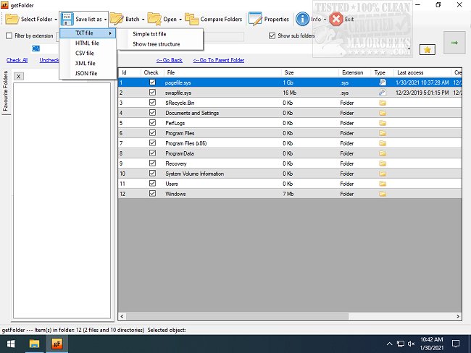Click the Compare Folders icon
This screenshot has width=471, height=353.
pos(191,19)
